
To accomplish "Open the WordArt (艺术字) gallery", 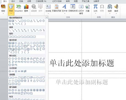I will 65,9.
